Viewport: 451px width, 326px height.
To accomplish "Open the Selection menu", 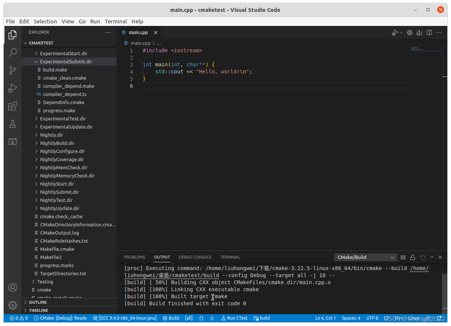I will 45,21.
